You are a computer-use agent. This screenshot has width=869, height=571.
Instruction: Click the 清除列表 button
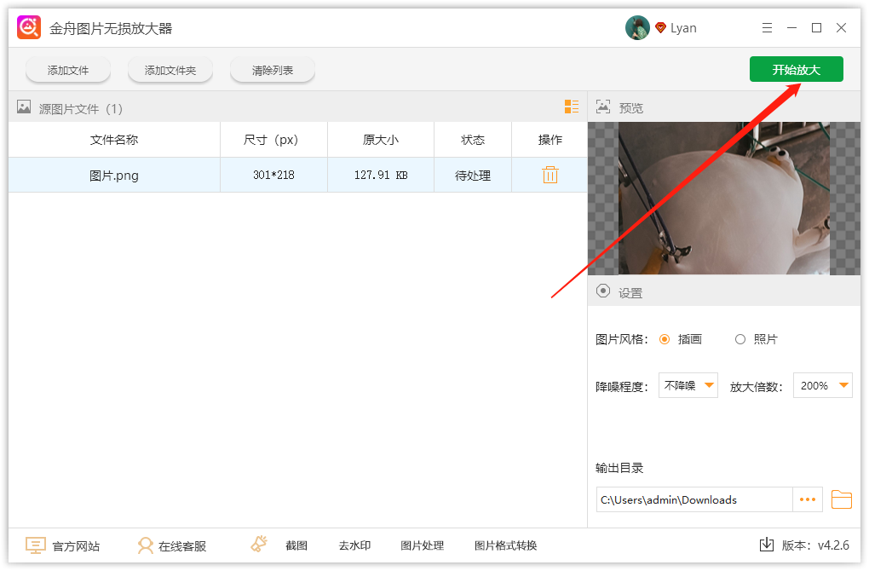pyautogui.click(x=272, y=71)
